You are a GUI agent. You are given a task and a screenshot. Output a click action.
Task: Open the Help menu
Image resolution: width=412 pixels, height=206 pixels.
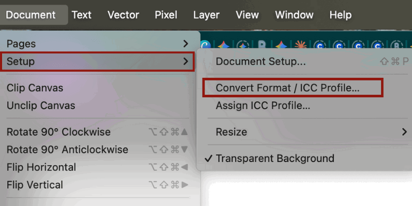[340, 15]
